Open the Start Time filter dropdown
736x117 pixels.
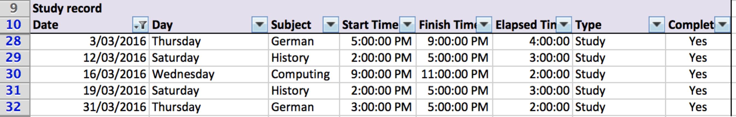pos(407,25)
